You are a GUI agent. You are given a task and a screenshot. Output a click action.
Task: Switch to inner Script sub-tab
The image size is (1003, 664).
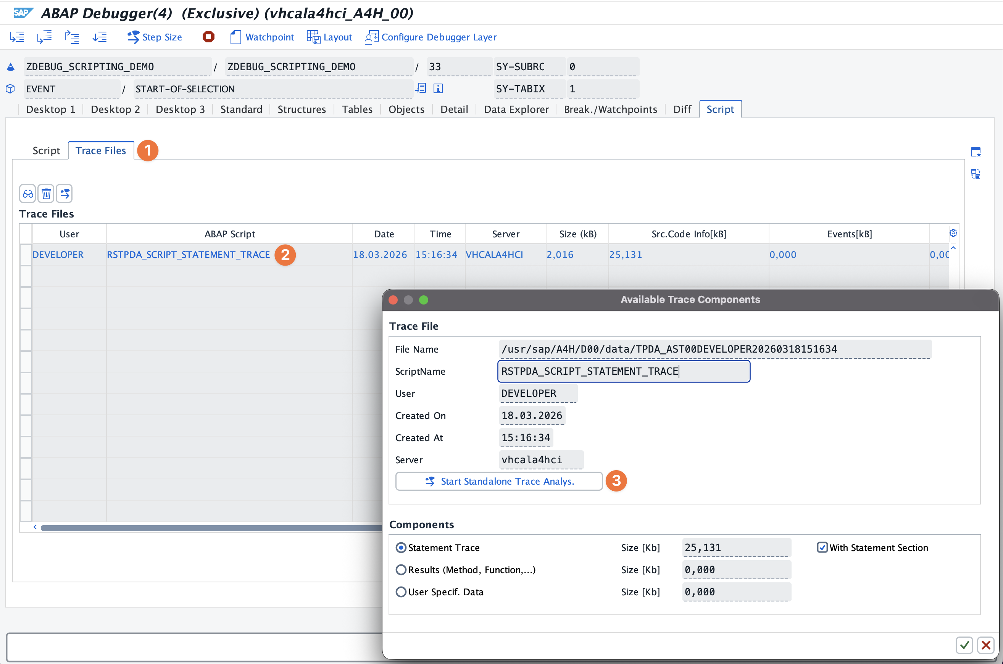pos(46,150)
